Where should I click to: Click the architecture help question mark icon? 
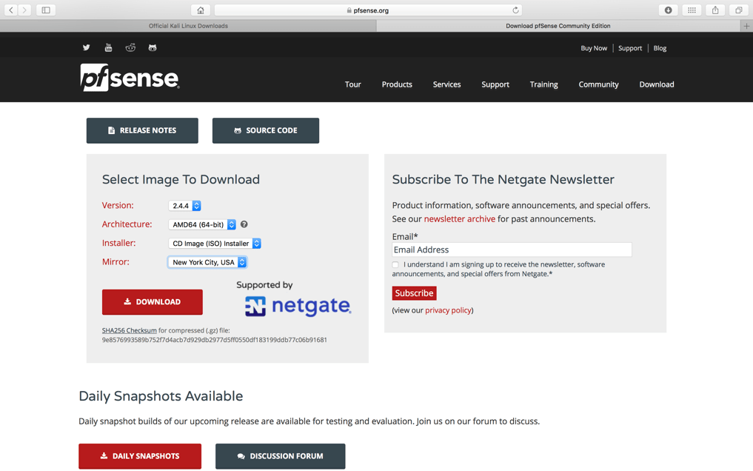[x=244, y=224]
